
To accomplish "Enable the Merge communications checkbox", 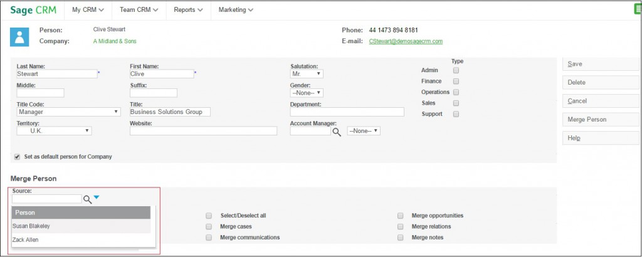I will click(209, 238).
